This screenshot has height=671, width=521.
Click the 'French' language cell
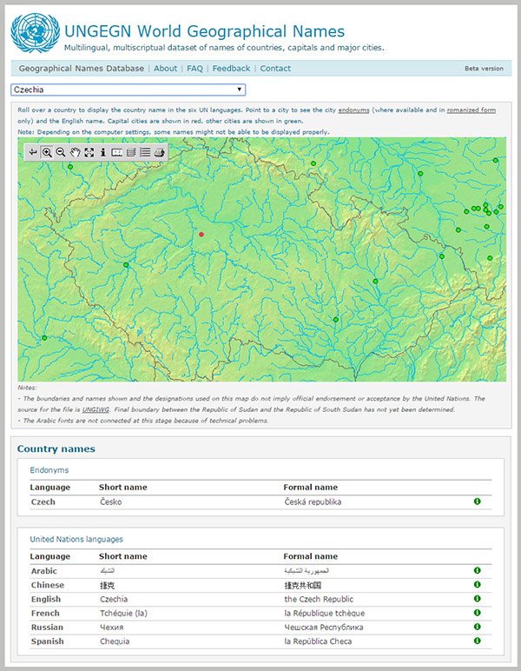pyautogui.click(x=45, y=614)
